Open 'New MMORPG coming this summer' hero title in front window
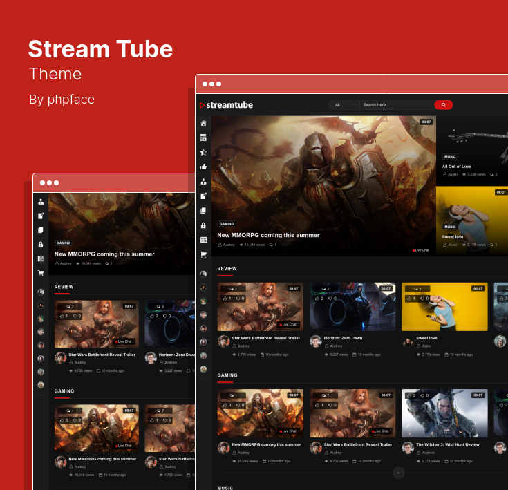This screenshot has width=508, height=490. [268, 235]
